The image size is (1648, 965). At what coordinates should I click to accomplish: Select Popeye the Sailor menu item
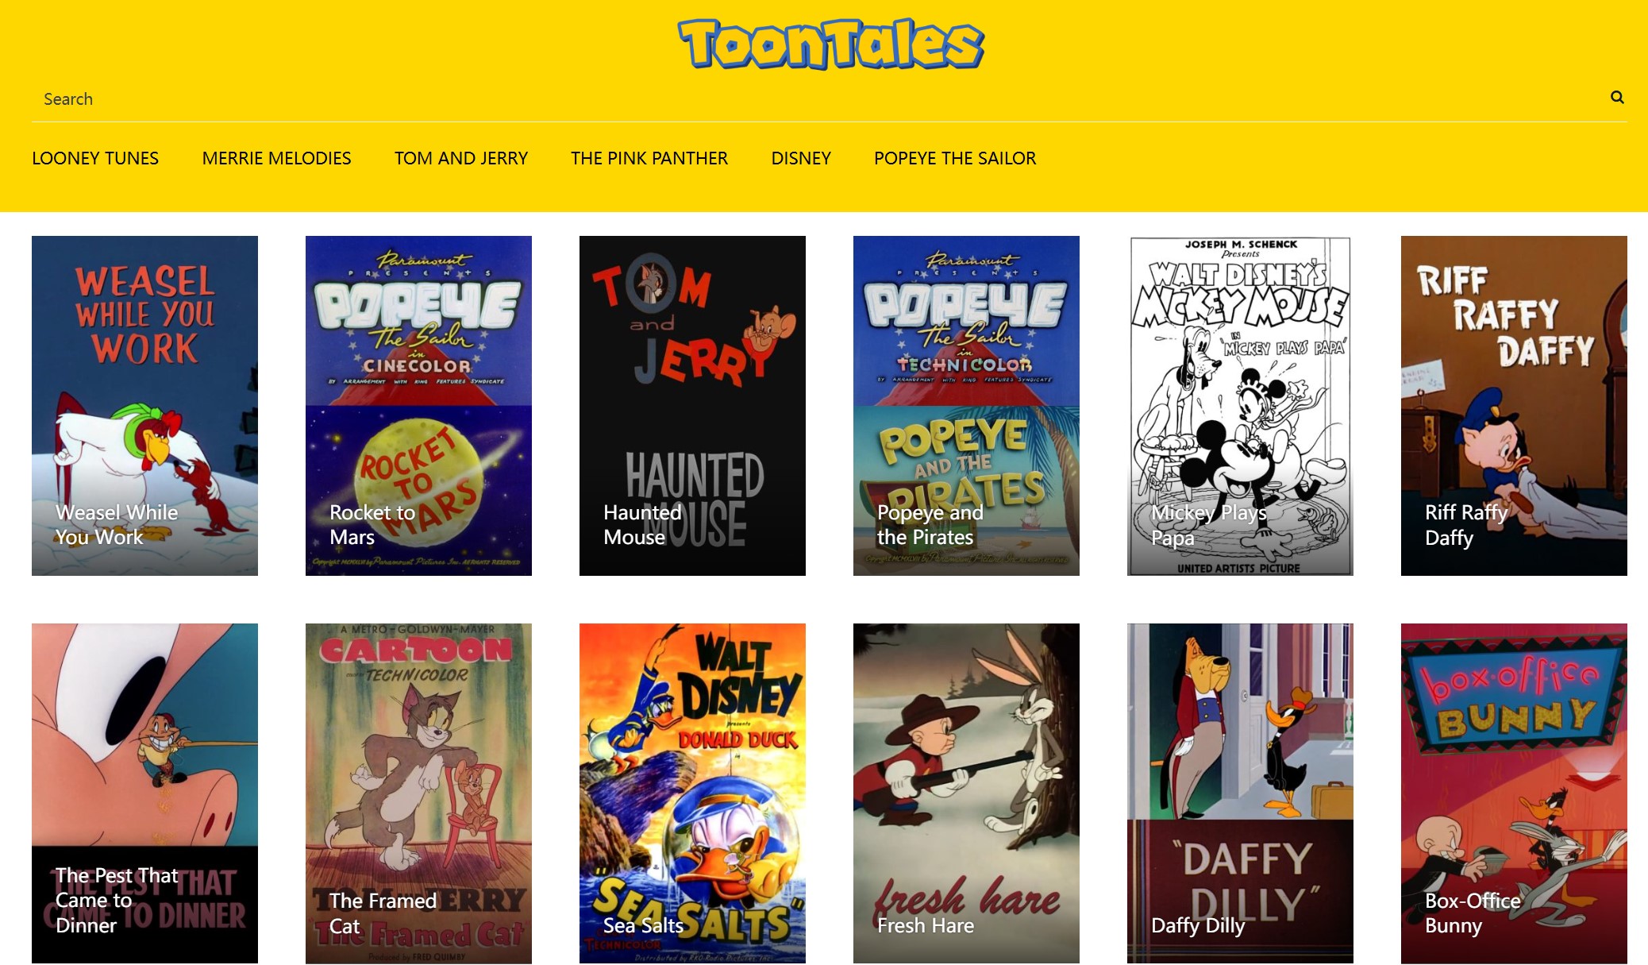click(955, 158)
